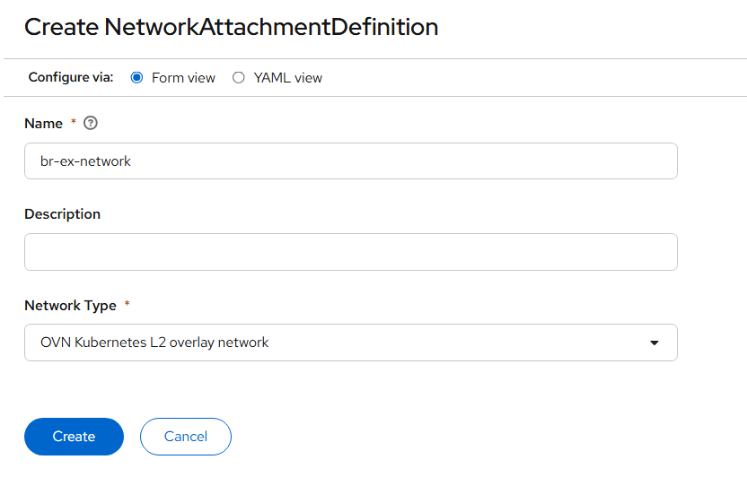Click the "Form view" label text
This screenshot has width=747, height=503.
(183, 78)
